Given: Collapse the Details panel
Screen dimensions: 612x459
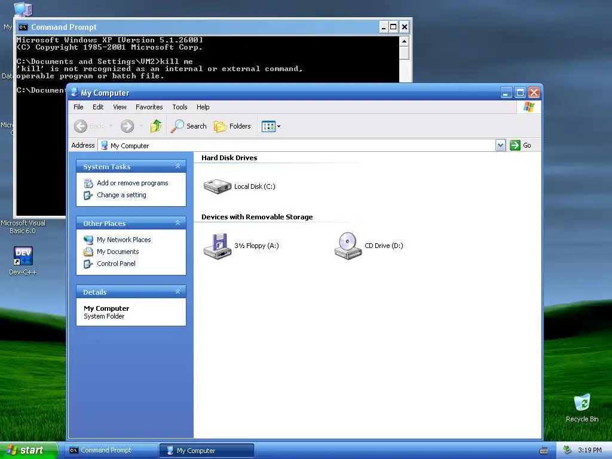Looking at the screenshot, I should pos(178,292).
